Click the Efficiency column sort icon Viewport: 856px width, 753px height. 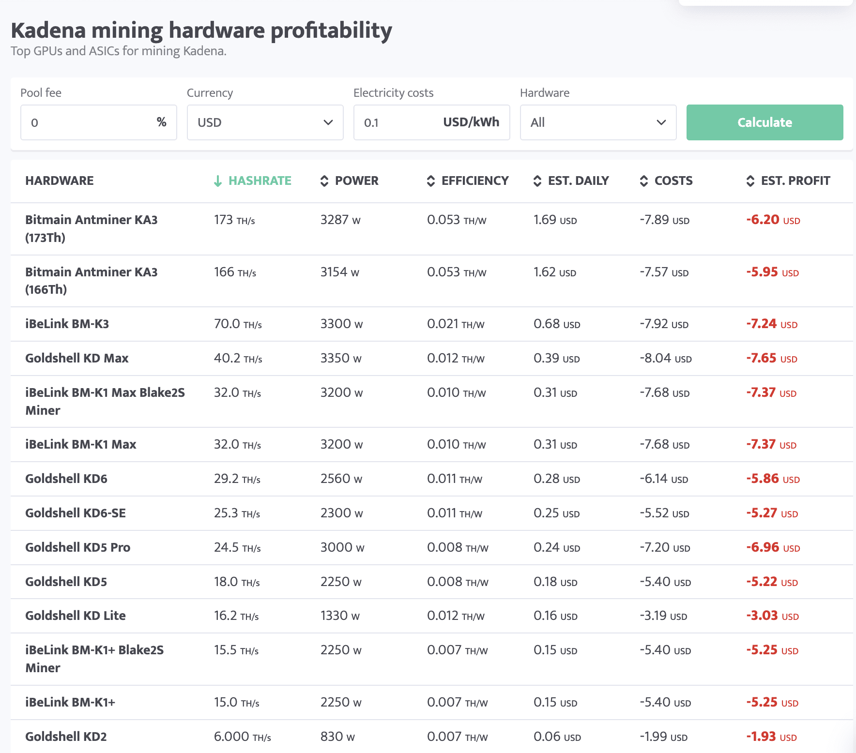430,181
